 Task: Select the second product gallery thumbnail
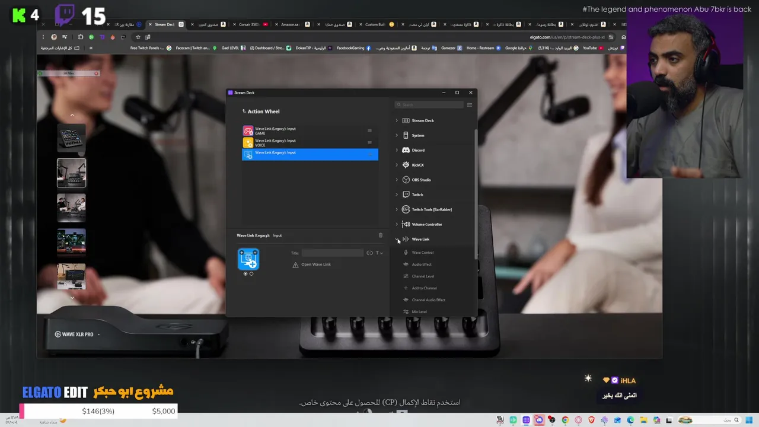[x=71, y=173]
